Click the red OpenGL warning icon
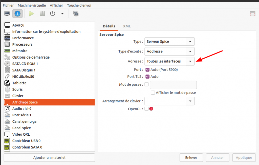 (151, 109)
